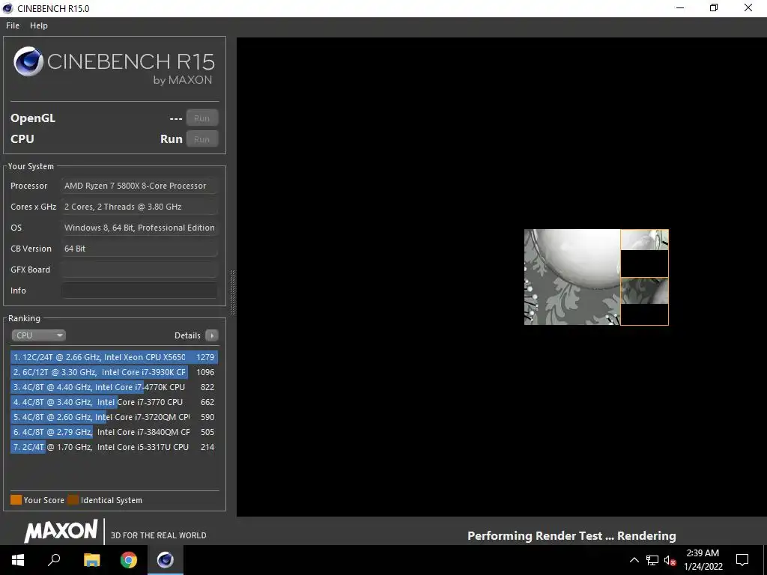
Task: Open the CPU ranking dropdown
Action: coord(39,335)
